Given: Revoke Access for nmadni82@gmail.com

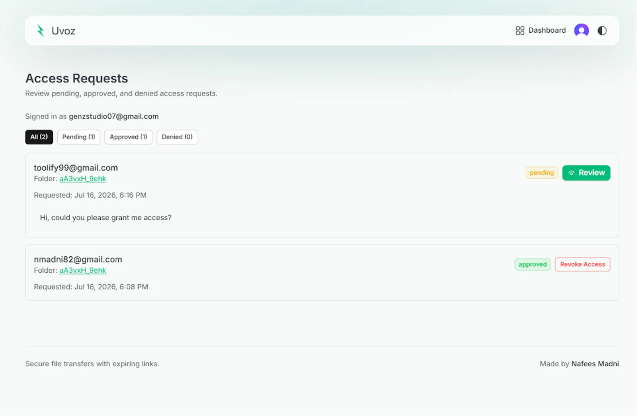Looking at the screenshot, I should click(x=582, y=264).
